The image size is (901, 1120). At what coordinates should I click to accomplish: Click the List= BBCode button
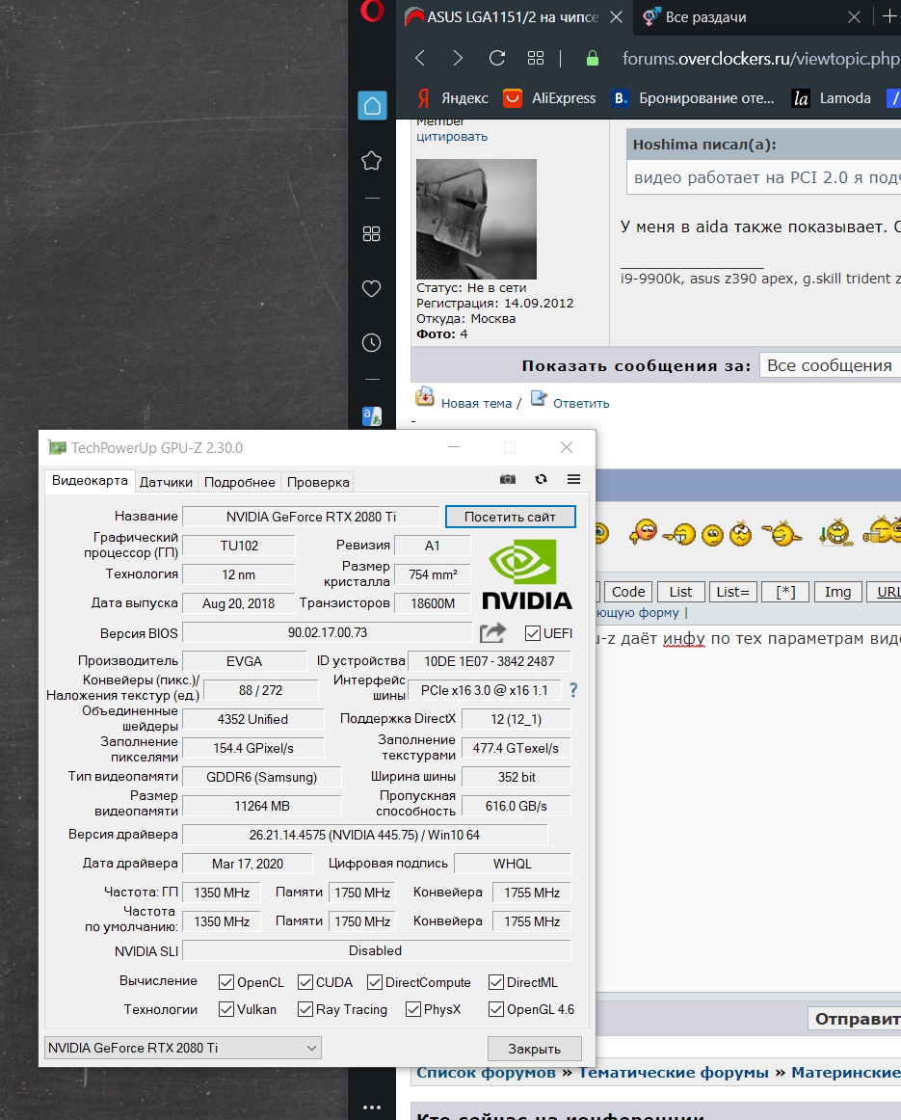pyautogui.click(x=732, y=592)
